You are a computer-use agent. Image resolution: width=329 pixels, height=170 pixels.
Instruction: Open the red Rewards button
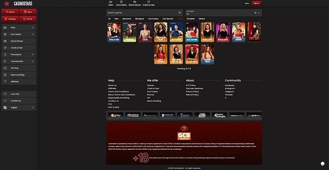click(10, 12)
